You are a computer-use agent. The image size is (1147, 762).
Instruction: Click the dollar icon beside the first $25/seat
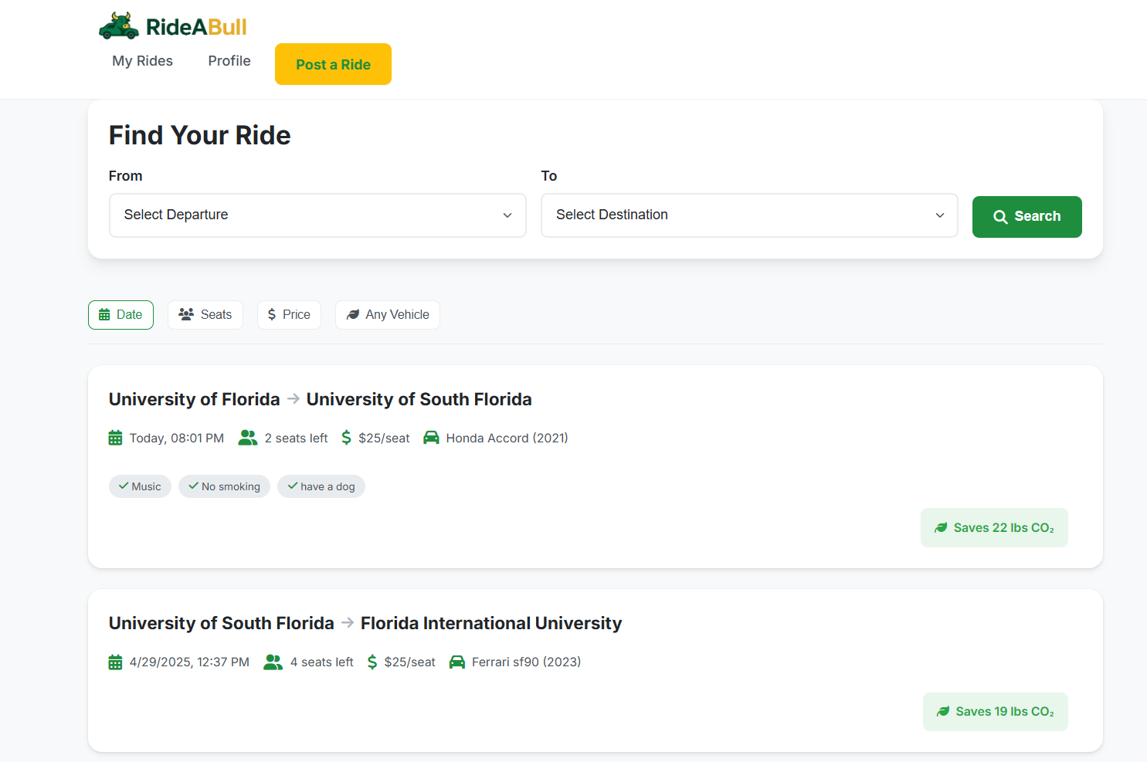click(346, 439)
